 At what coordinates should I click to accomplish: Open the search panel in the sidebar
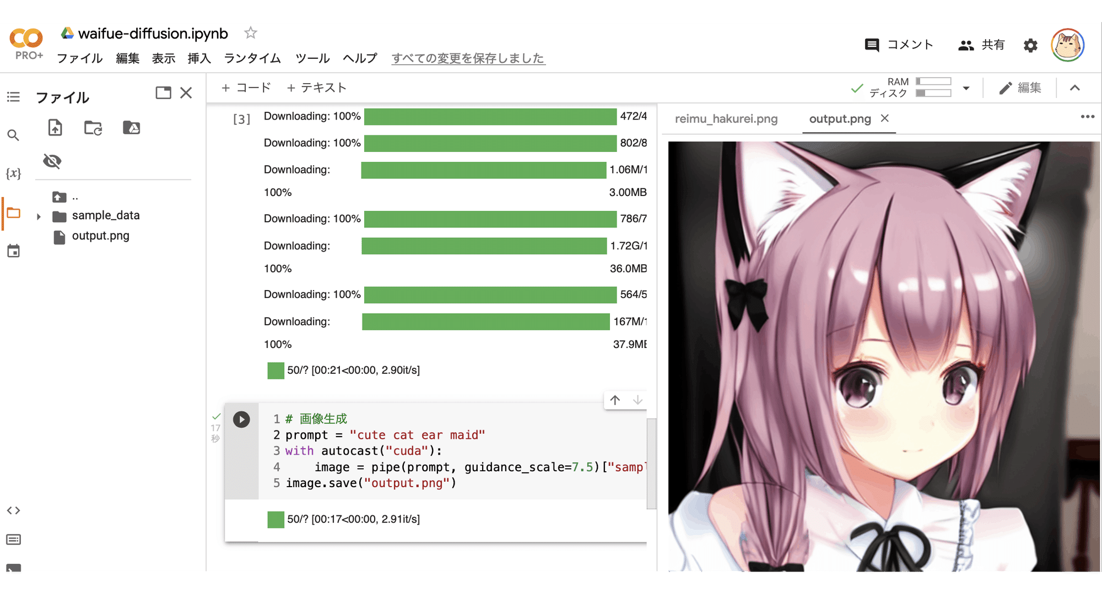tap(13, 135)
